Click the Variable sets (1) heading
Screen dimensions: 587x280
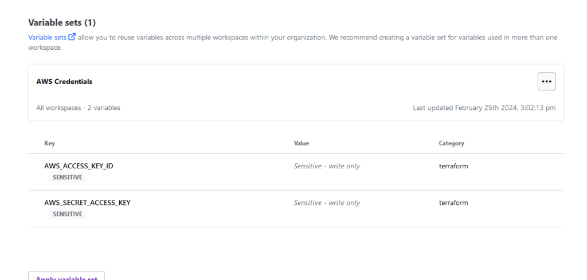point(62,22)
